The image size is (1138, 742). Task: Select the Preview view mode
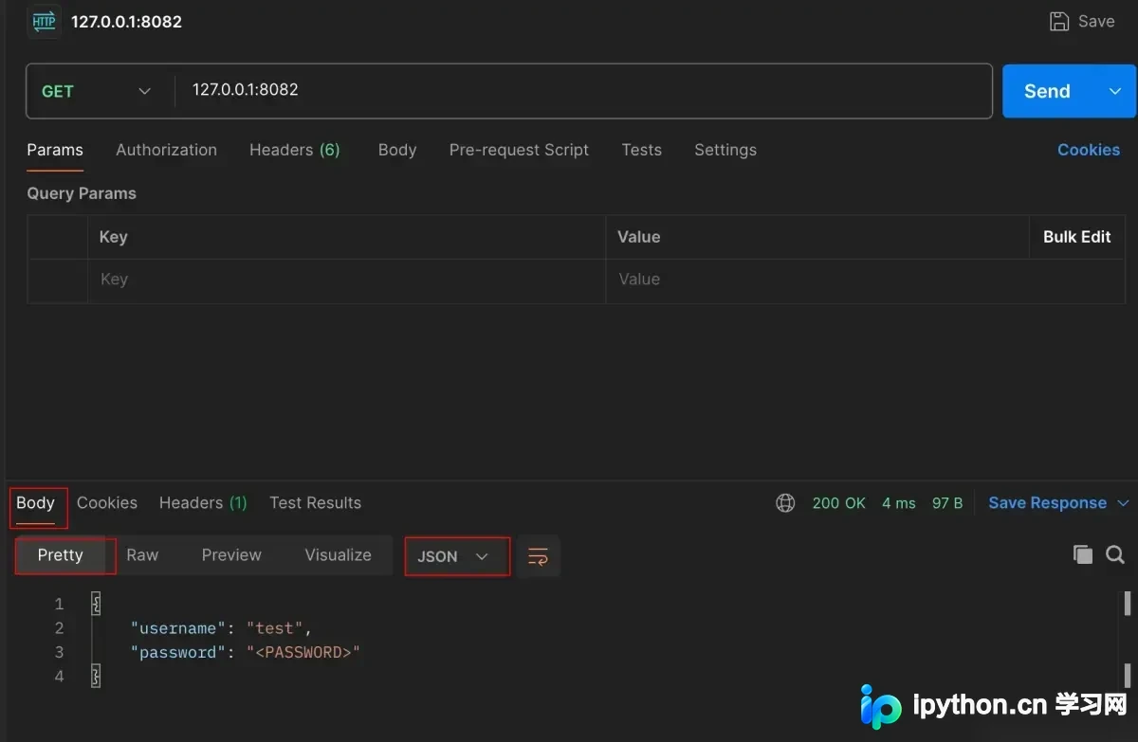click(x=231, y=555)
